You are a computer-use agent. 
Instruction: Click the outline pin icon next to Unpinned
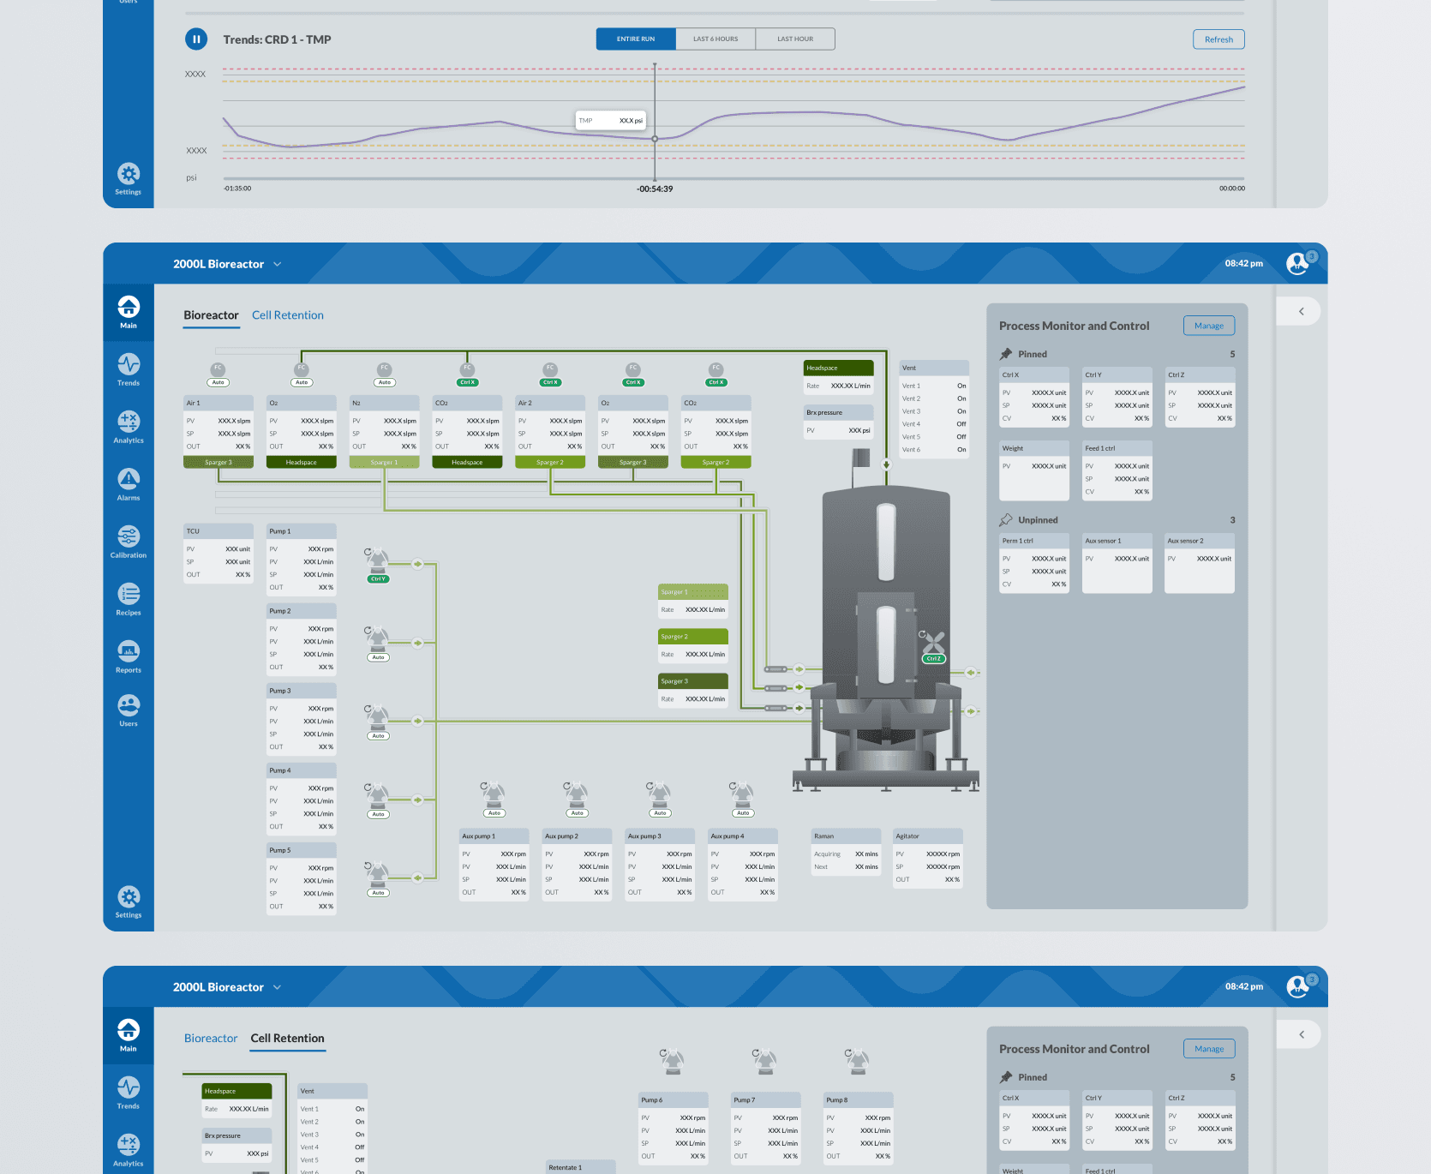[x=1006, y=520]
